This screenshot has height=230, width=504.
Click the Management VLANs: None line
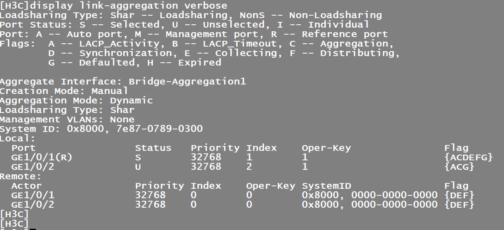[67, 120]
